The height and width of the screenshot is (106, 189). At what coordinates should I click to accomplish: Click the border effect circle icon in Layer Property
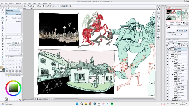pyautogui.click(x=178, y=30)
